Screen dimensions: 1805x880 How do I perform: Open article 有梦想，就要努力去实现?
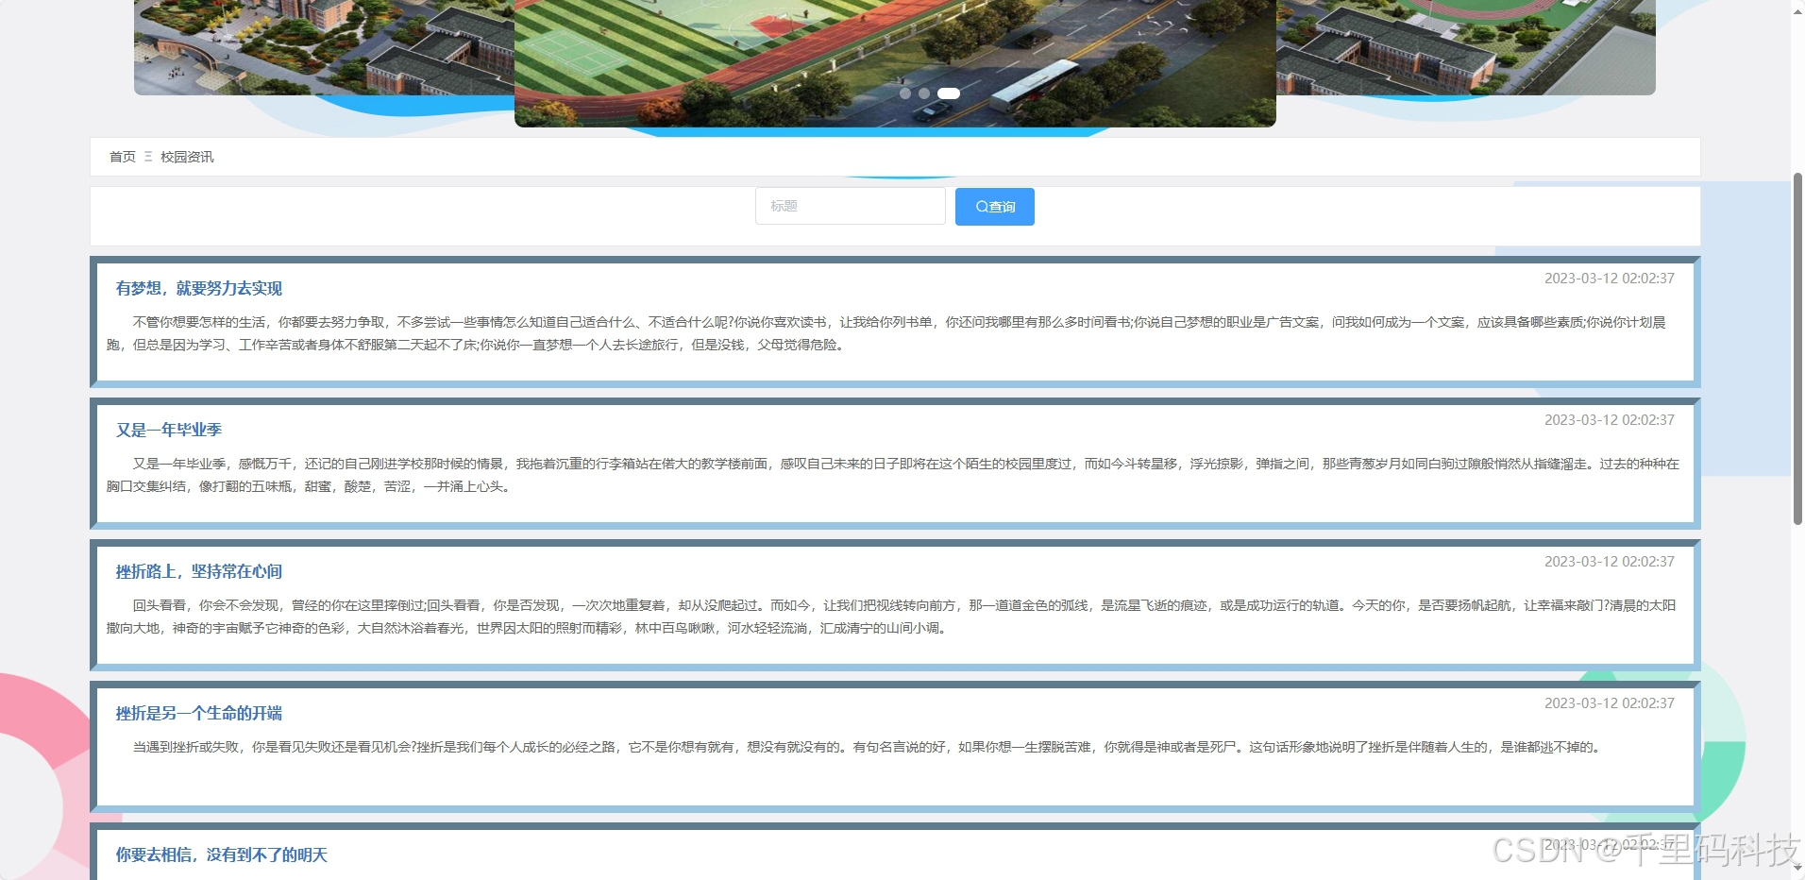199,288
